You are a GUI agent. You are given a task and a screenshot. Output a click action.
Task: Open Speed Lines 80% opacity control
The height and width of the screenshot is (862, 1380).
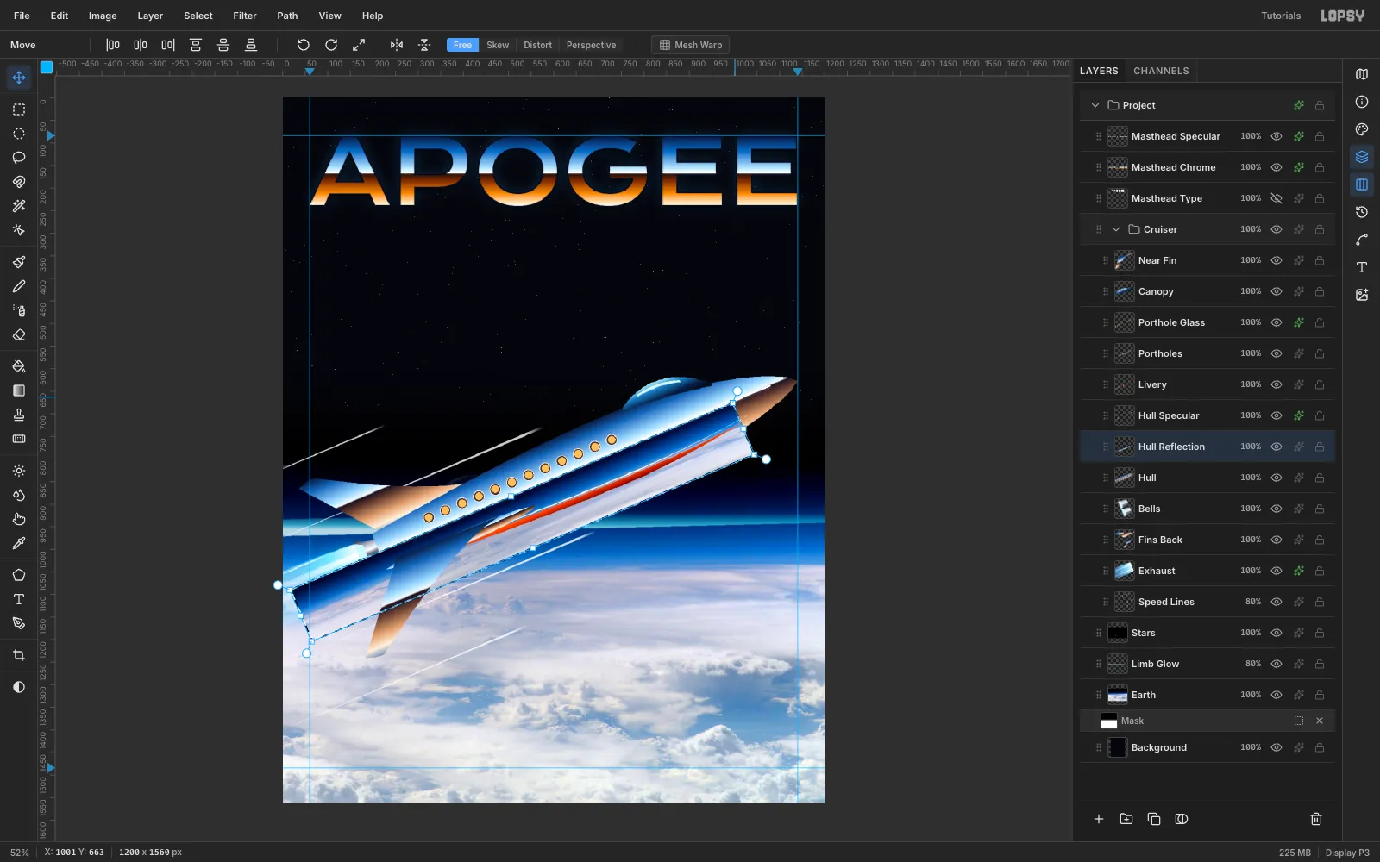[1253, 602]
